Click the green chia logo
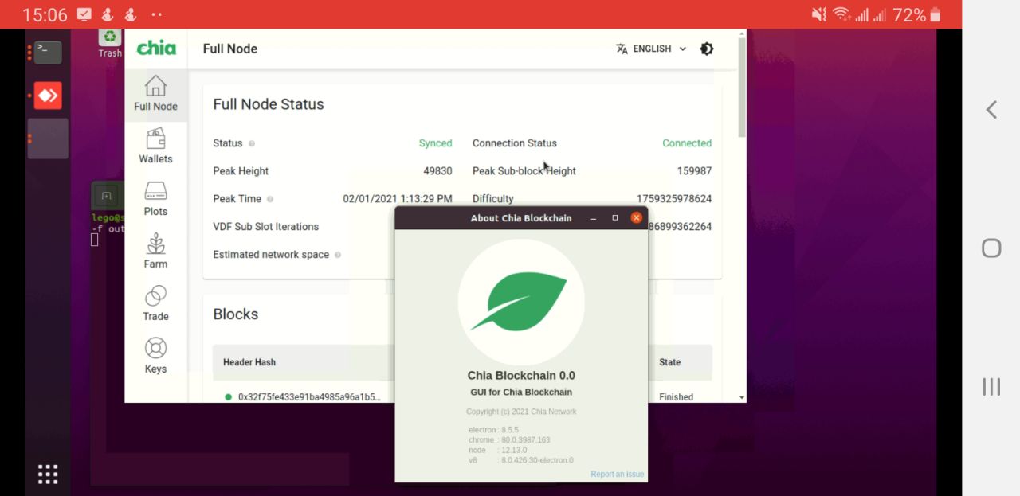 pos(156,48)
